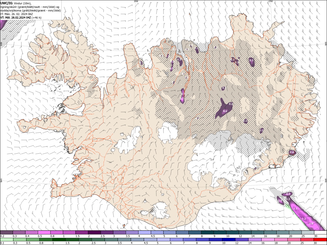Image resolution: width=327 pixels, height=245 pixels.
Task: Click the '0.4' value on the southeast coast patch
Action: [292, 152]
